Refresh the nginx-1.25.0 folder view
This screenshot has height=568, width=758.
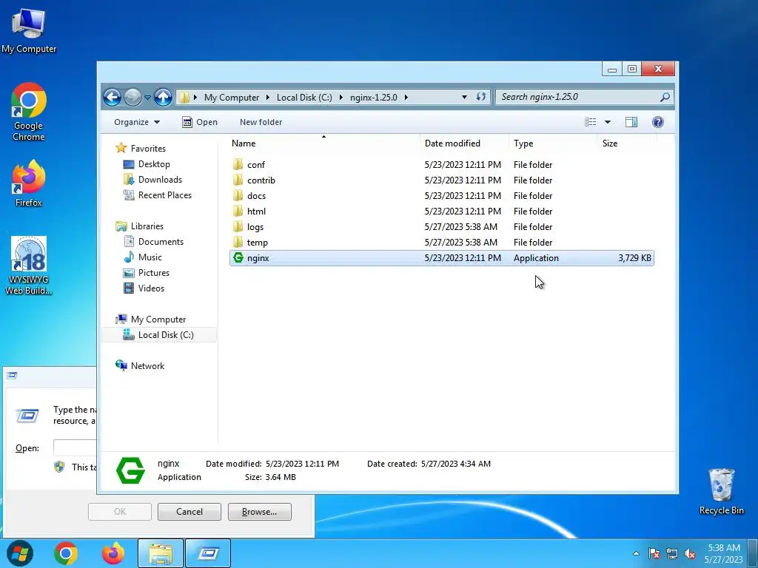481,97
